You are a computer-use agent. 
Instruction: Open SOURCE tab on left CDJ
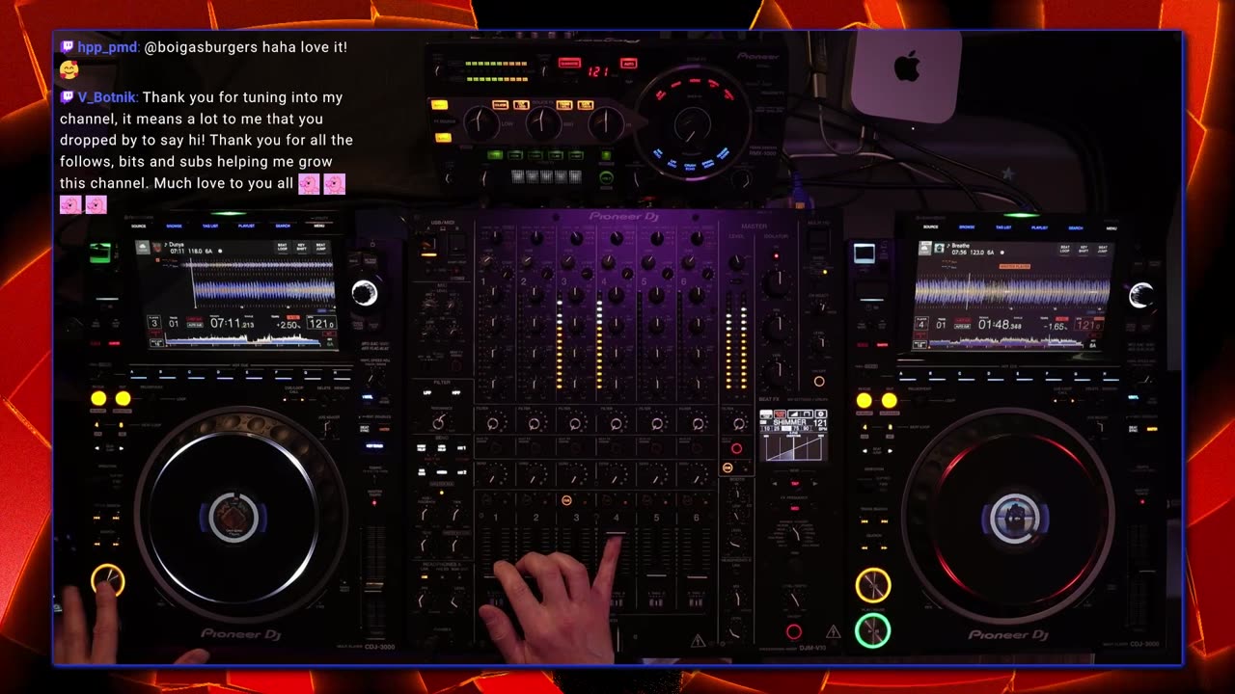click(x=140, y=227)
